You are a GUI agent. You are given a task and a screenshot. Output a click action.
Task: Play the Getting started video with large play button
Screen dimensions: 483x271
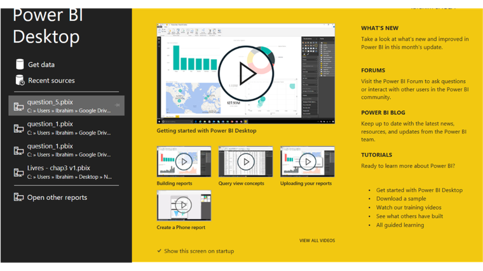click(246, 74)
